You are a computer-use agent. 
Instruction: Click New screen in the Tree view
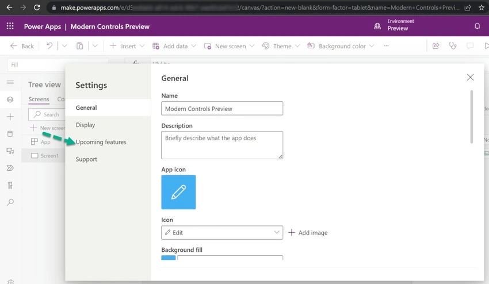click(47, 128)
